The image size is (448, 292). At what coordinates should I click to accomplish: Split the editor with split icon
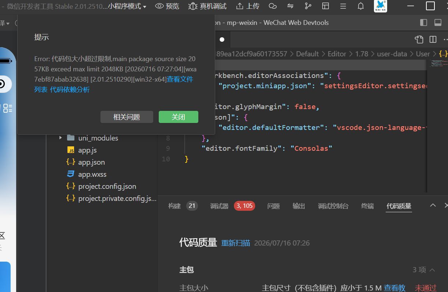433,39
